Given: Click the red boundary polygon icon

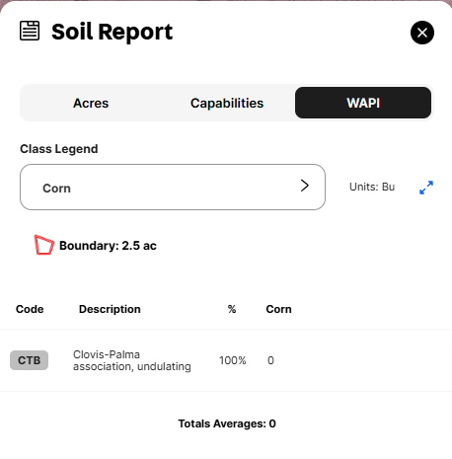Looking at the screenshot, I should pos(44,245).
